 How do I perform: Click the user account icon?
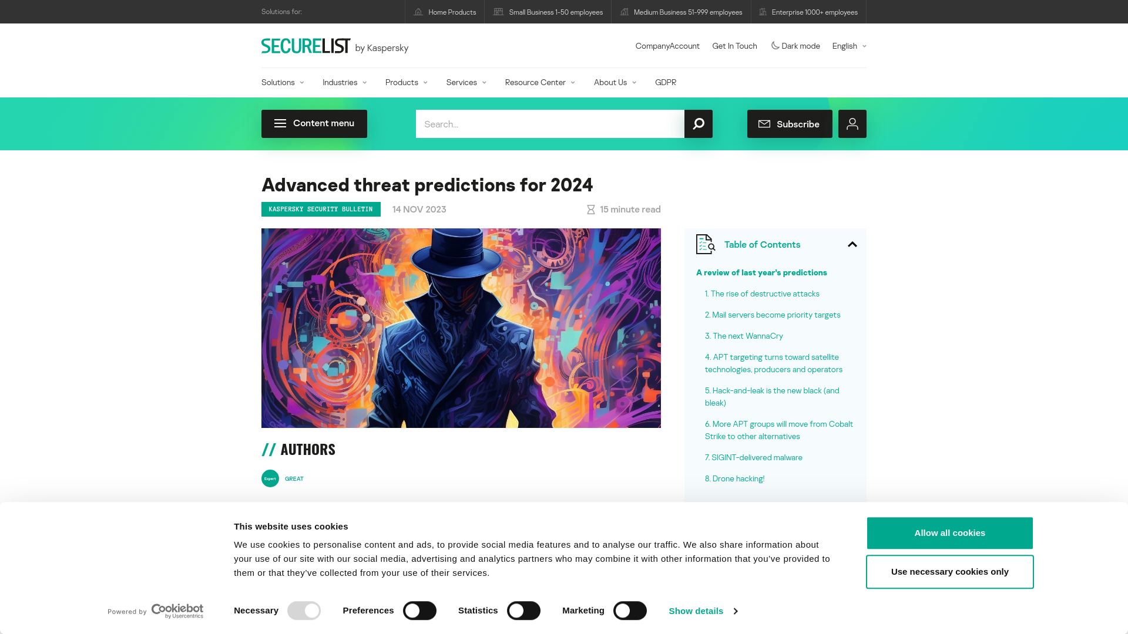click(852, 124)
